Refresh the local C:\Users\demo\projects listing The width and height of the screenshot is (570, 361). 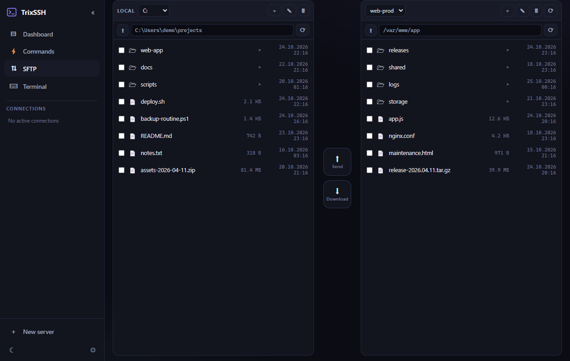click(x=303, y=30)
